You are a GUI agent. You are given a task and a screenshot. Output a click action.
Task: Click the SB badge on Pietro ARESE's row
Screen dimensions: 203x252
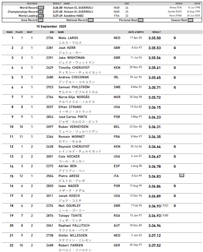(x=182, y=175)
